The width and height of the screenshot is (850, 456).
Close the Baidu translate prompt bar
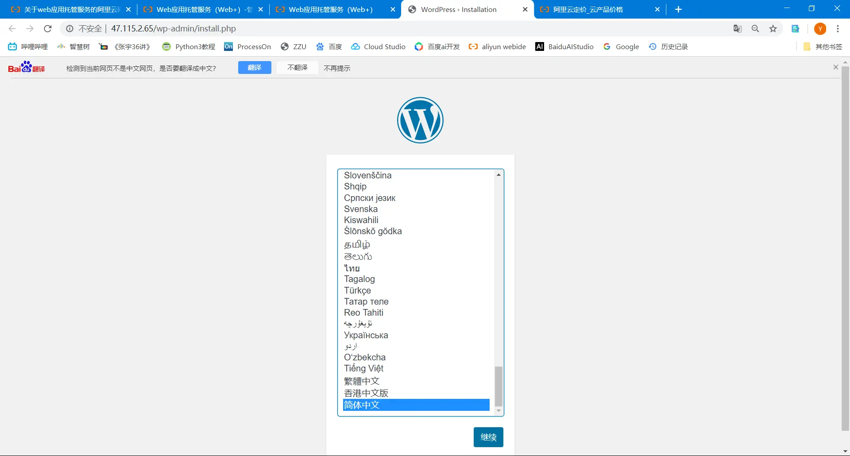point(836,67)
